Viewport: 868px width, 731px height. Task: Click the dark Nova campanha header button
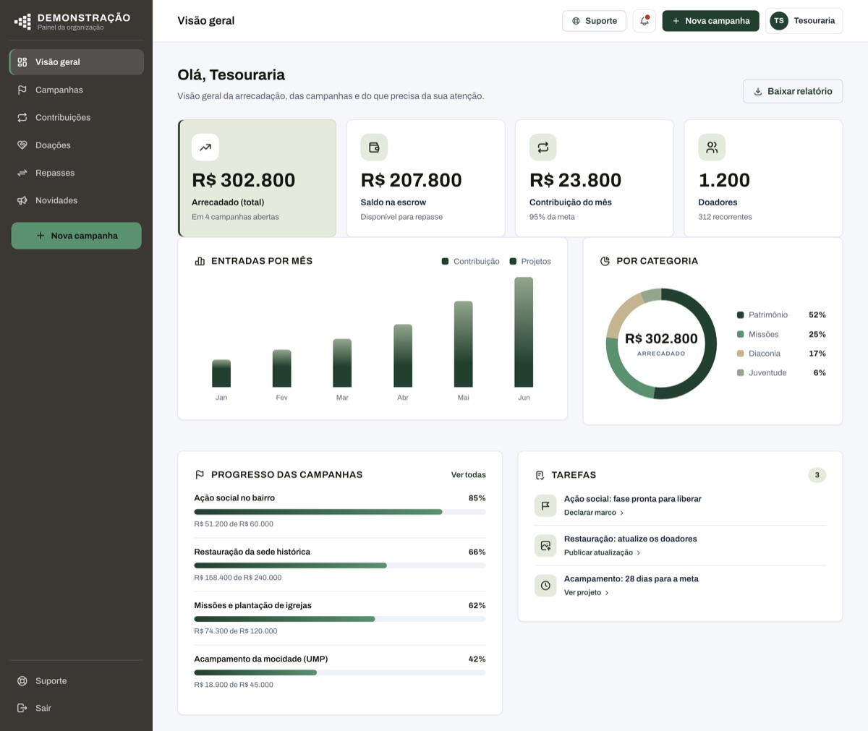pos(710,21)
